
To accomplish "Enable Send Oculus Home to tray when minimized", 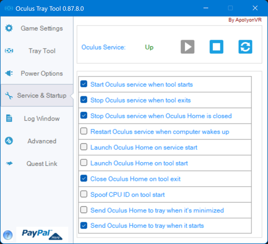I will coord(84,210).
